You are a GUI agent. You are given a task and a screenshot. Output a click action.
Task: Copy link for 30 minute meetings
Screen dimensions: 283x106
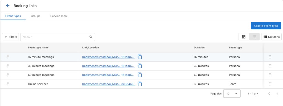coord(140,66)
